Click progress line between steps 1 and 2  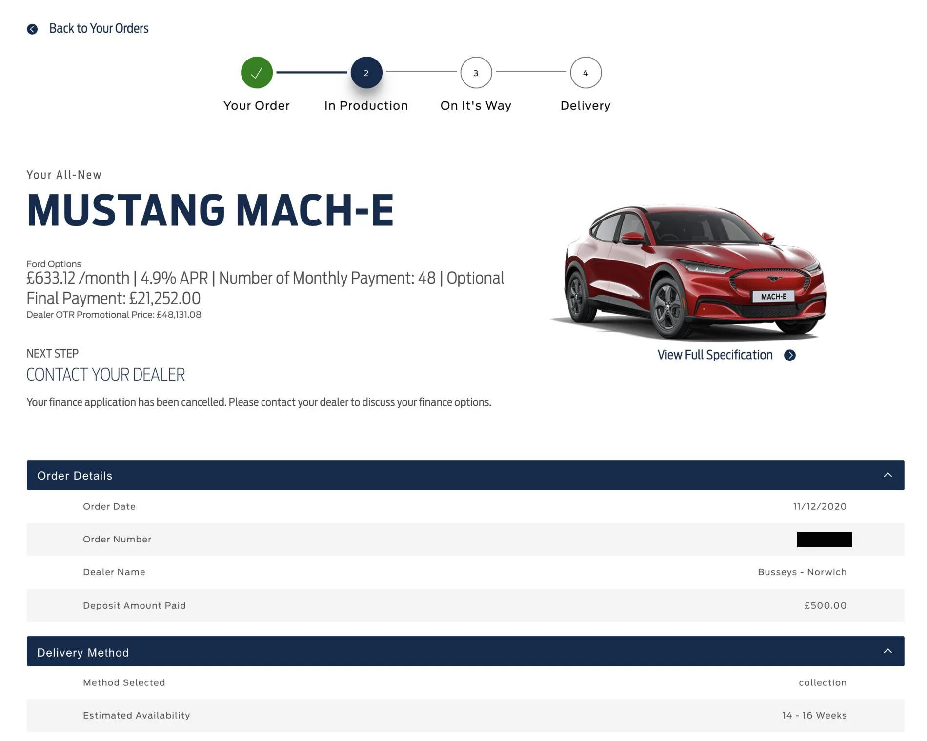312,72
